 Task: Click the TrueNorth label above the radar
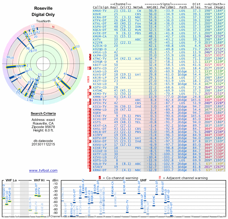click(43, 21)
